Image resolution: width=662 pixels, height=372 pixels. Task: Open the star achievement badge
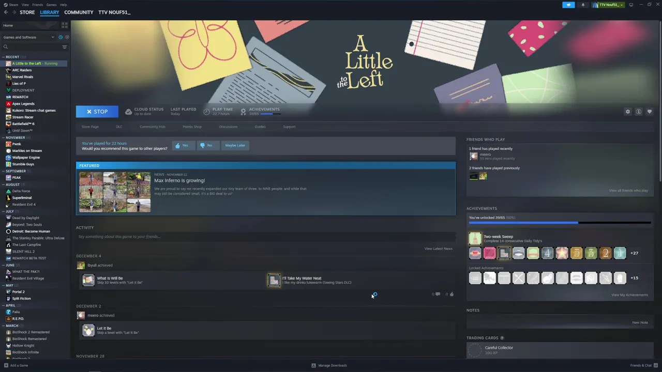pos(562,253)
